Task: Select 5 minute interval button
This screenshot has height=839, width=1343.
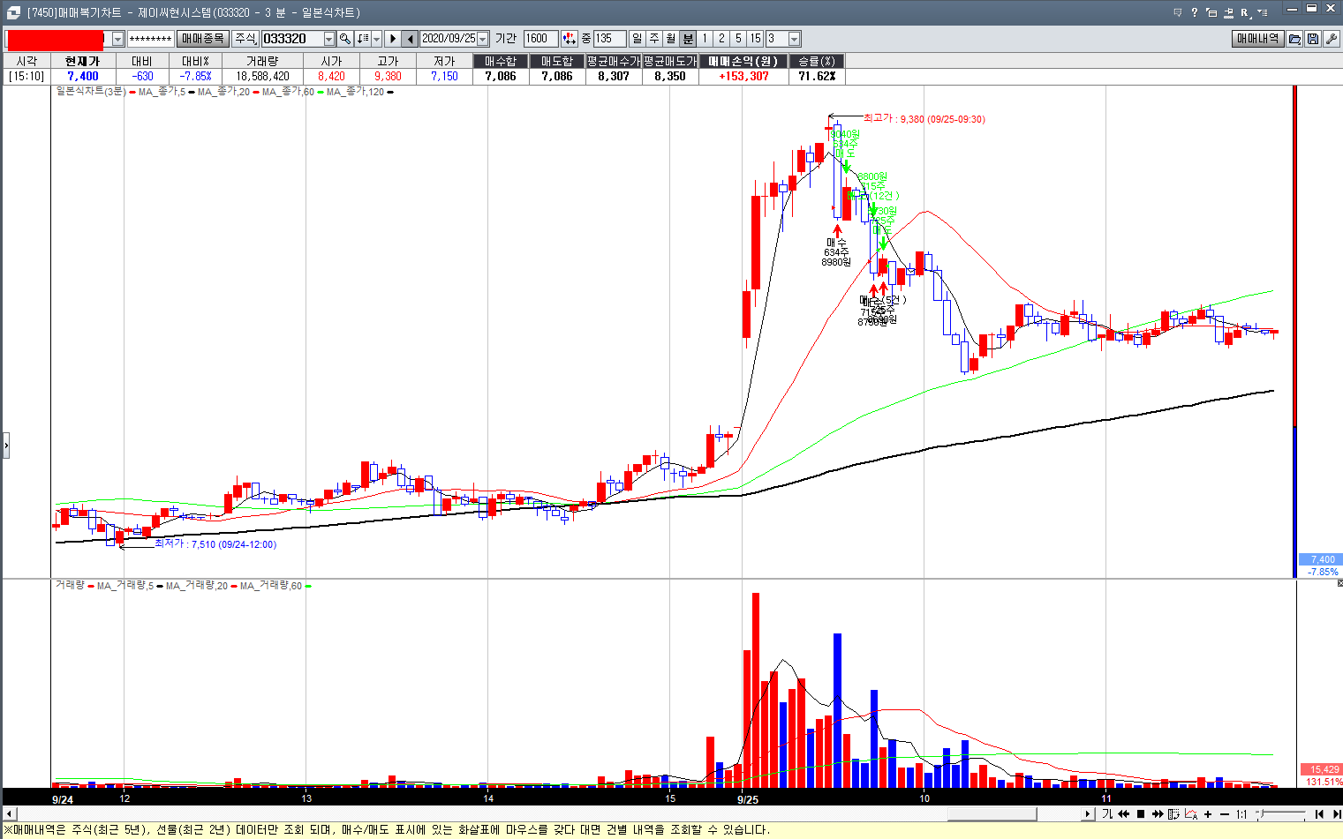Action: pos(738,39)
